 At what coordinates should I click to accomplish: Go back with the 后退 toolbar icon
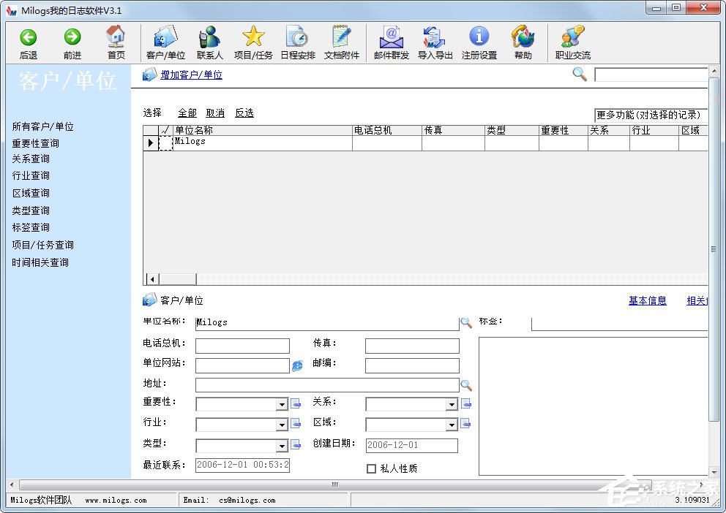29,42
